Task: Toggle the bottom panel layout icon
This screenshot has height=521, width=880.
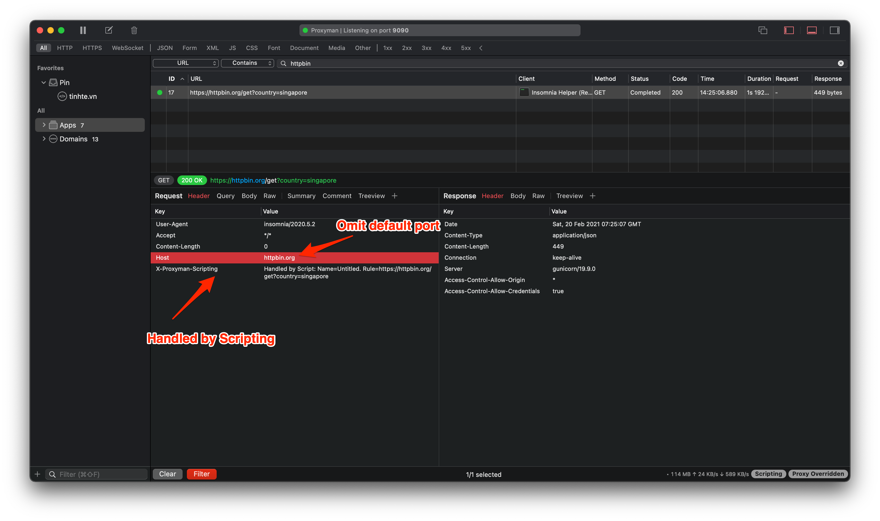Action: [x=811, y=30]
